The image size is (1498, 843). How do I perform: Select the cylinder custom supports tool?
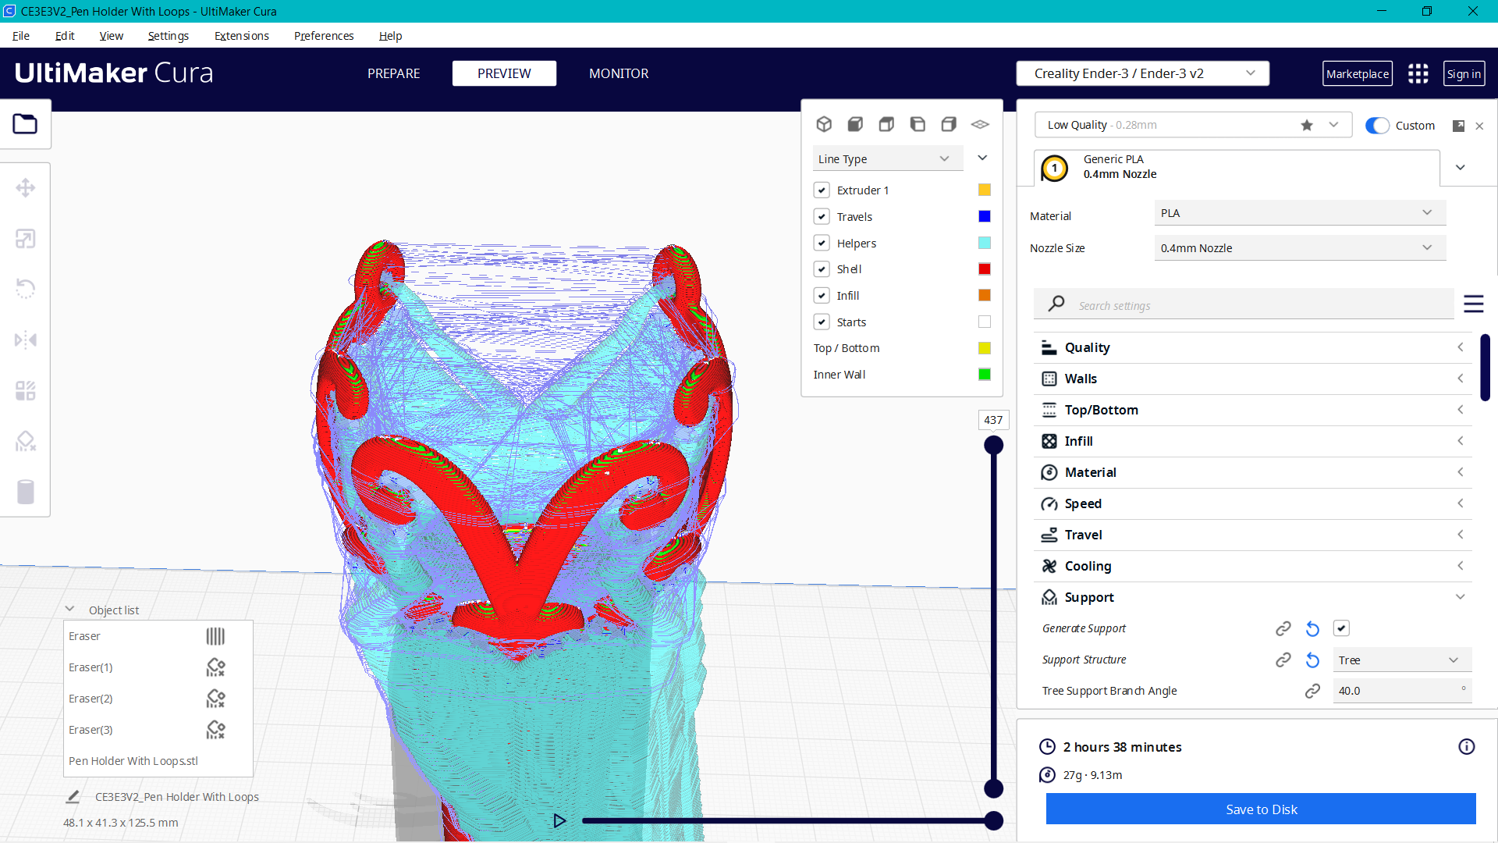pyautogui.click(x=25, y=492)
